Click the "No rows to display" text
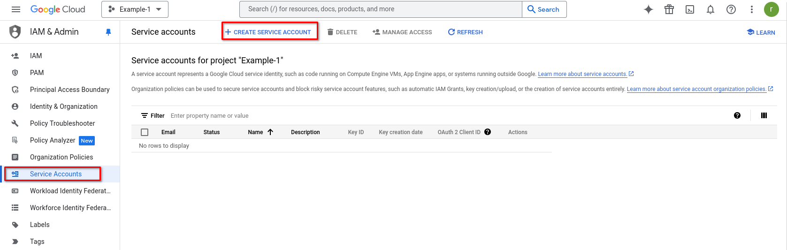This screenshot has width=787, height=250. click(164, 146)
